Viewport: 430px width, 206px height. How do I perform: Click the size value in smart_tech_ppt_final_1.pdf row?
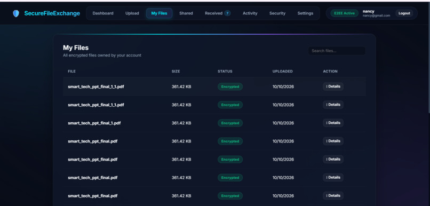(181, 123)
